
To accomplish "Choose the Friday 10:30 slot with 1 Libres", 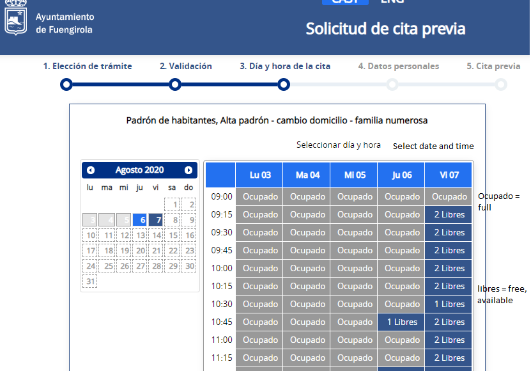I will pyautogui.click(x=449, y=304).
